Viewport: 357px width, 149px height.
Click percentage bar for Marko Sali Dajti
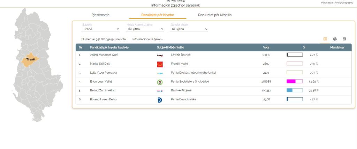(295, 64)
